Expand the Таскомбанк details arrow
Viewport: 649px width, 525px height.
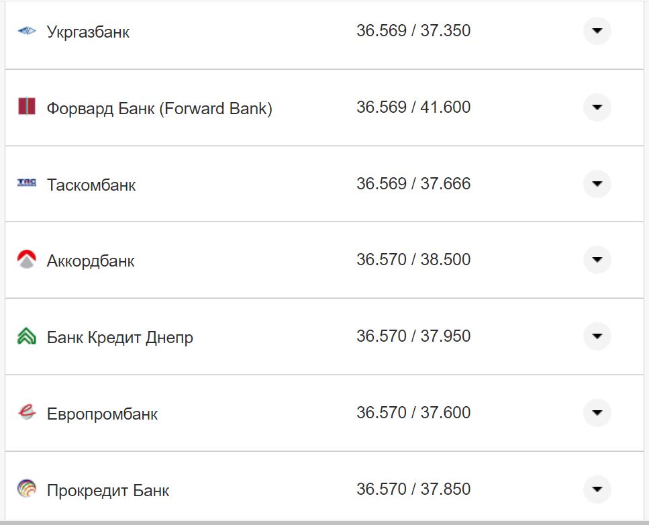coord(597,183)
